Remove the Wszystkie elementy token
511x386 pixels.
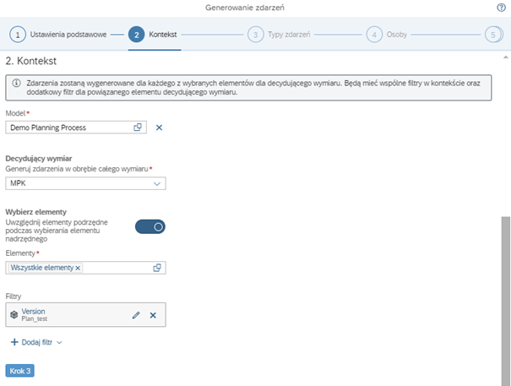79,268
